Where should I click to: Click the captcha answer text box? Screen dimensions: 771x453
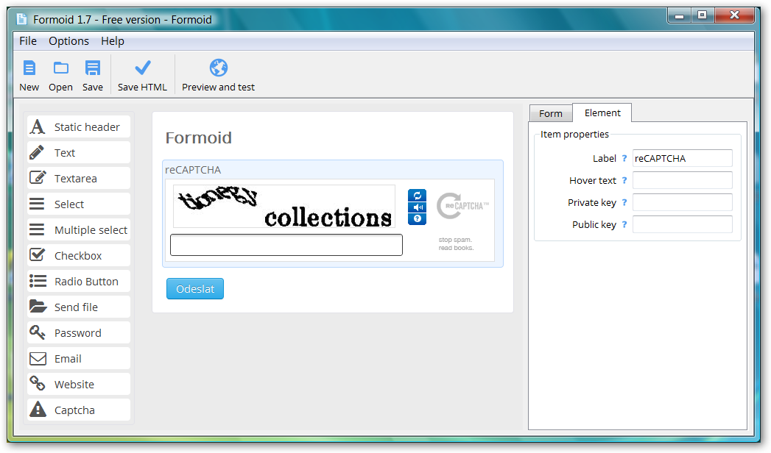[286, 245]
